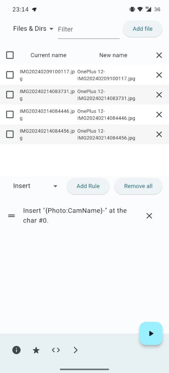Open the Files & Dirs dropdown
The width and height of the screenshot is (169, 373).
33,29
